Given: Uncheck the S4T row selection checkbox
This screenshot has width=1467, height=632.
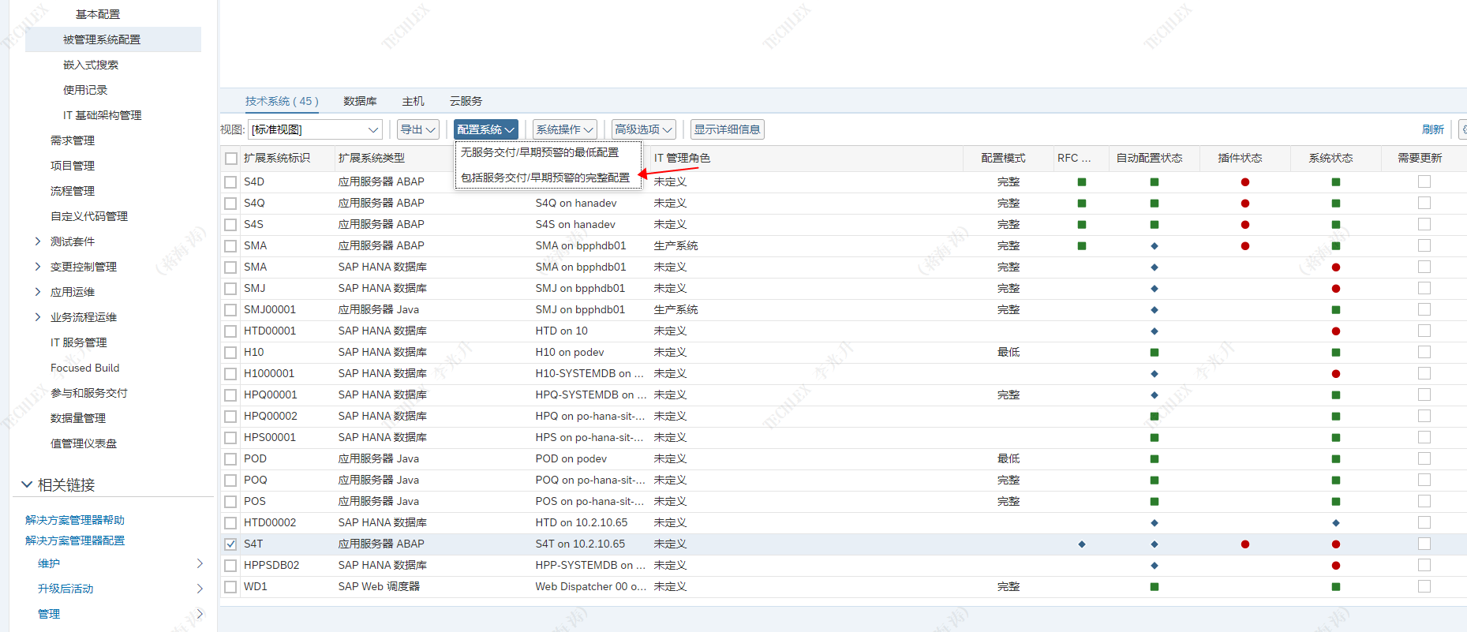Looking at the screenshot, I should (x=230, y=544).
